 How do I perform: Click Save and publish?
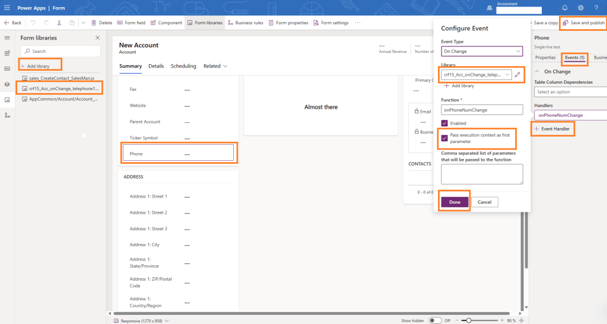coord(583,23)
